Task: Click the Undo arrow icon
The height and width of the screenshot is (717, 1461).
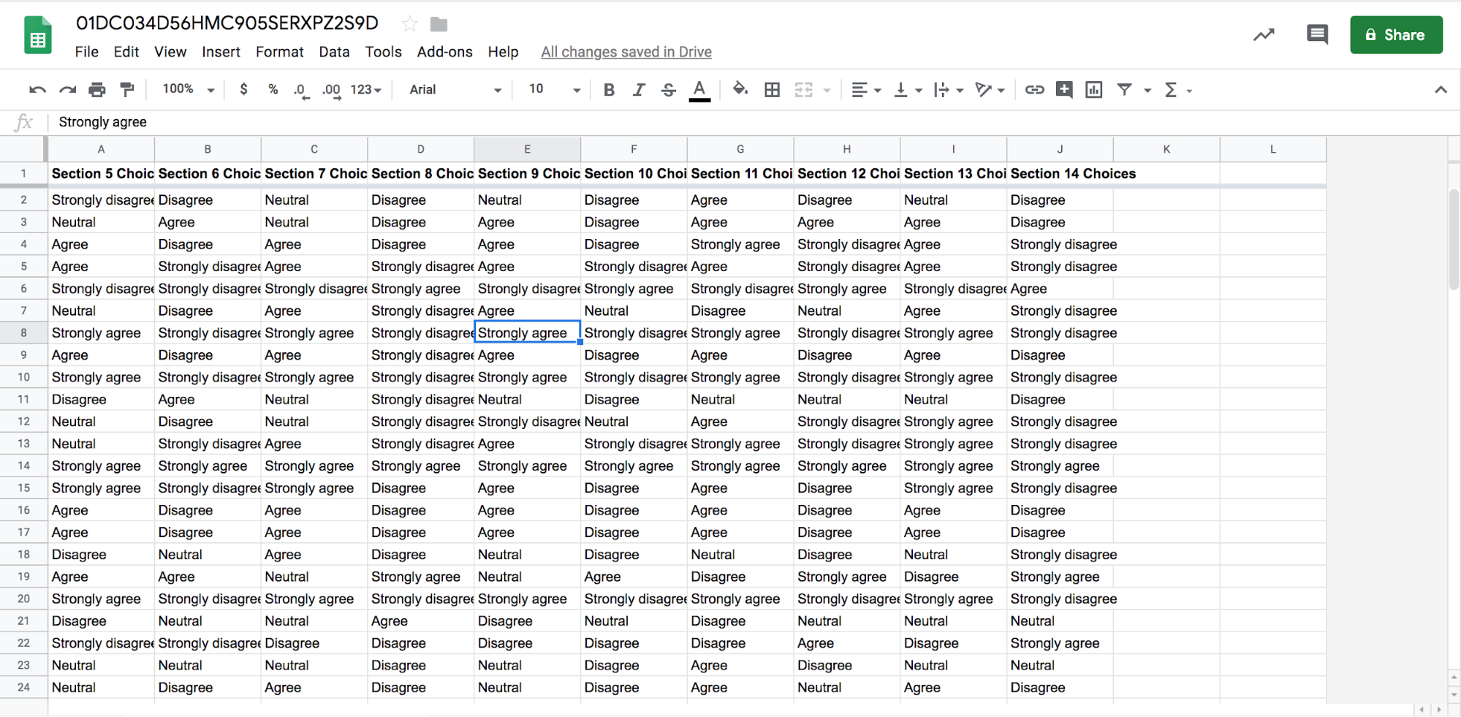Action: tap(37, 90)
